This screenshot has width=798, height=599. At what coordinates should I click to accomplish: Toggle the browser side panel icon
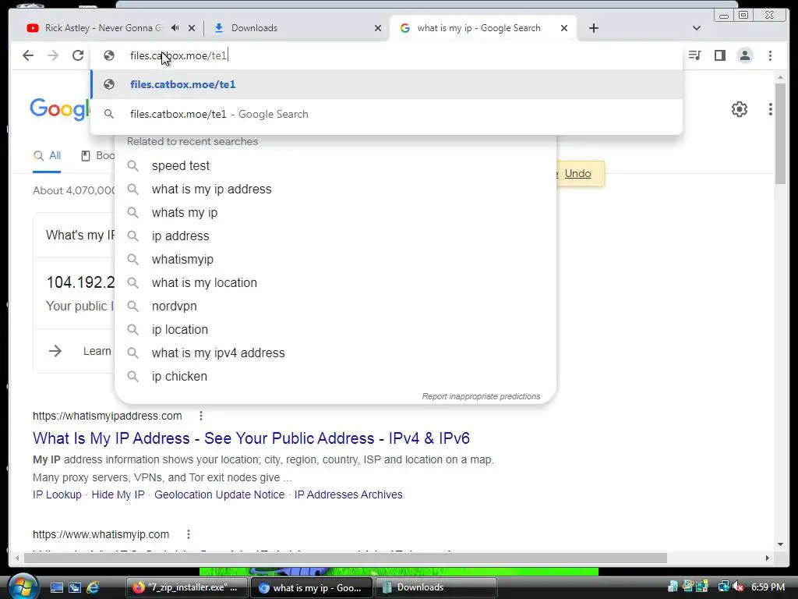(719, 55)
